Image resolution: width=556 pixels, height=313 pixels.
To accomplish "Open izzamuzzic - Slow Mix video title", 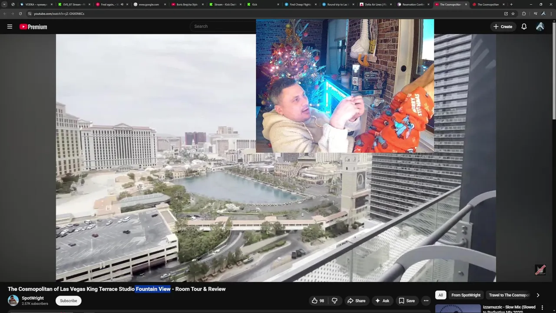I will click(x=509, y=310).
